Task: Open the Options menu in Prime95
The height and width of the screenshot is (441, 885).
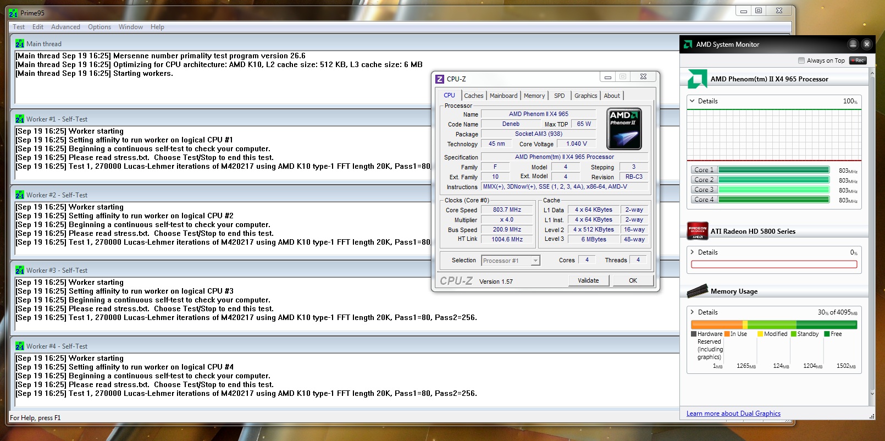Action: click(x=99, y=27)
